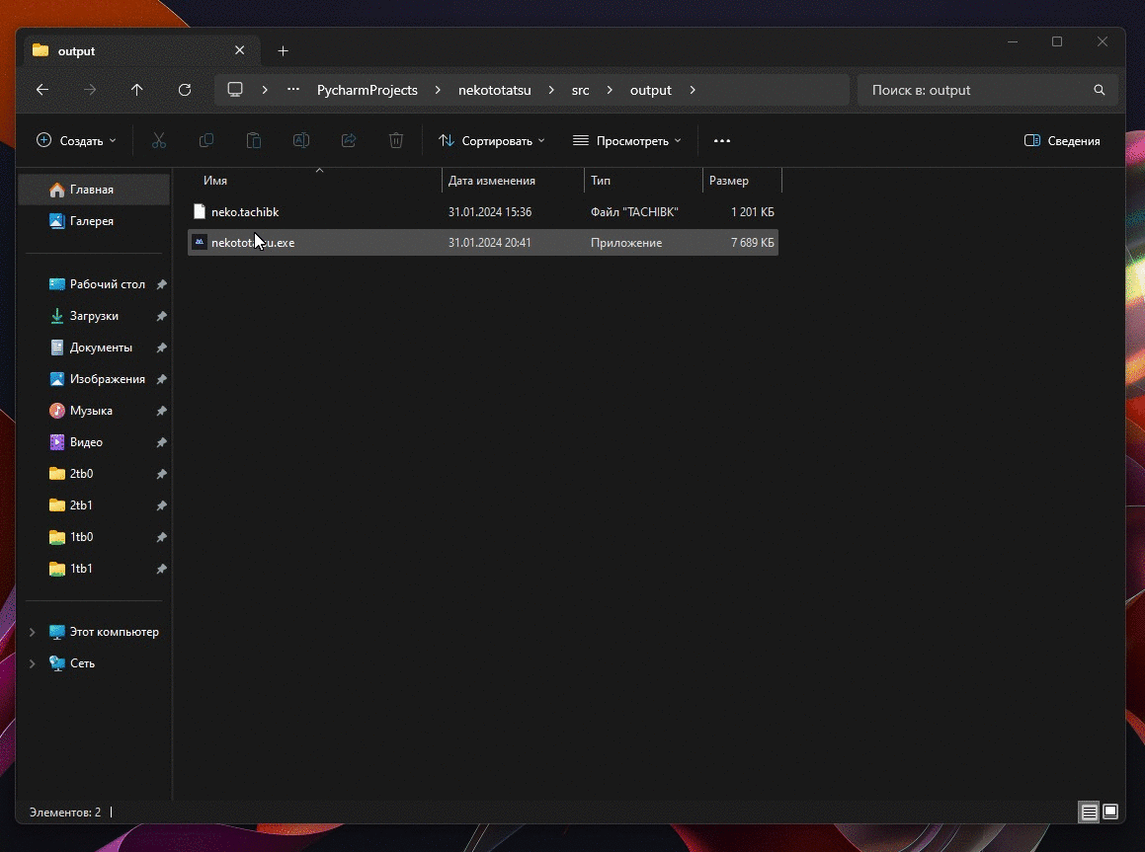Image resolution: width=1145 pixels, height=852 pixels.
Task: Click PycharmProjects in the address path
Action: pyautogui.click(x=368, y=90)
